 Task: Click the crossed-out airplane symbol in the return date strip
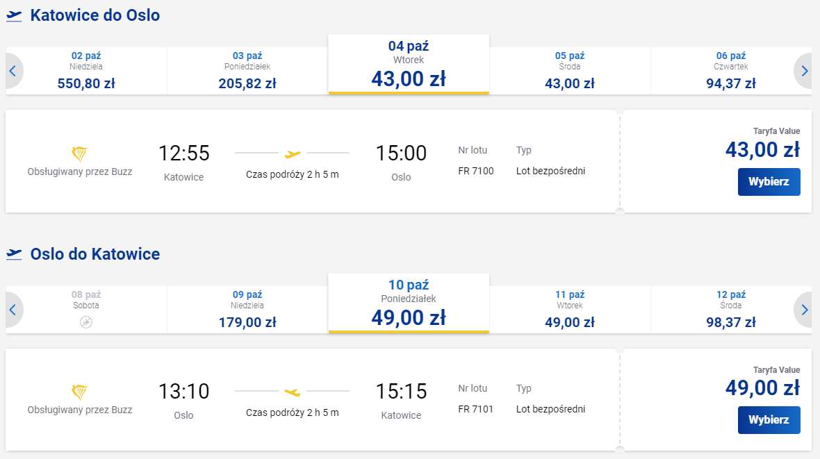(85, 322)
